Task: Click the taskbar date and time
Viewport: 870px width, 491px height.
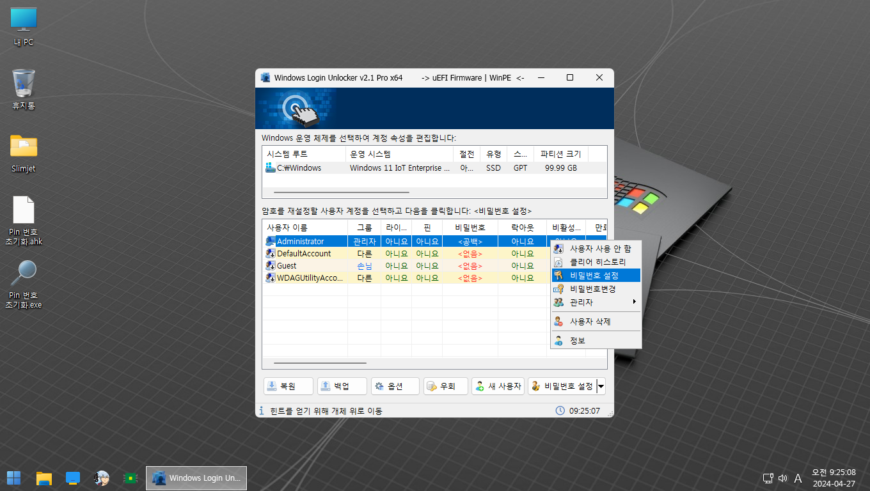Action: click(834, 478)
